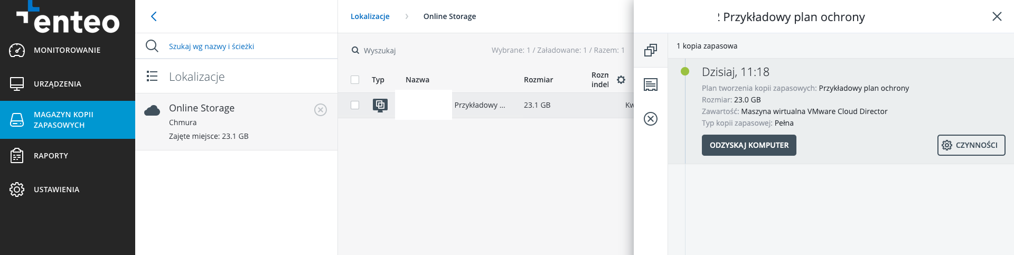
Task: Click the ODZYSKAJ KOMPUTER button
Action: [749, 145]
